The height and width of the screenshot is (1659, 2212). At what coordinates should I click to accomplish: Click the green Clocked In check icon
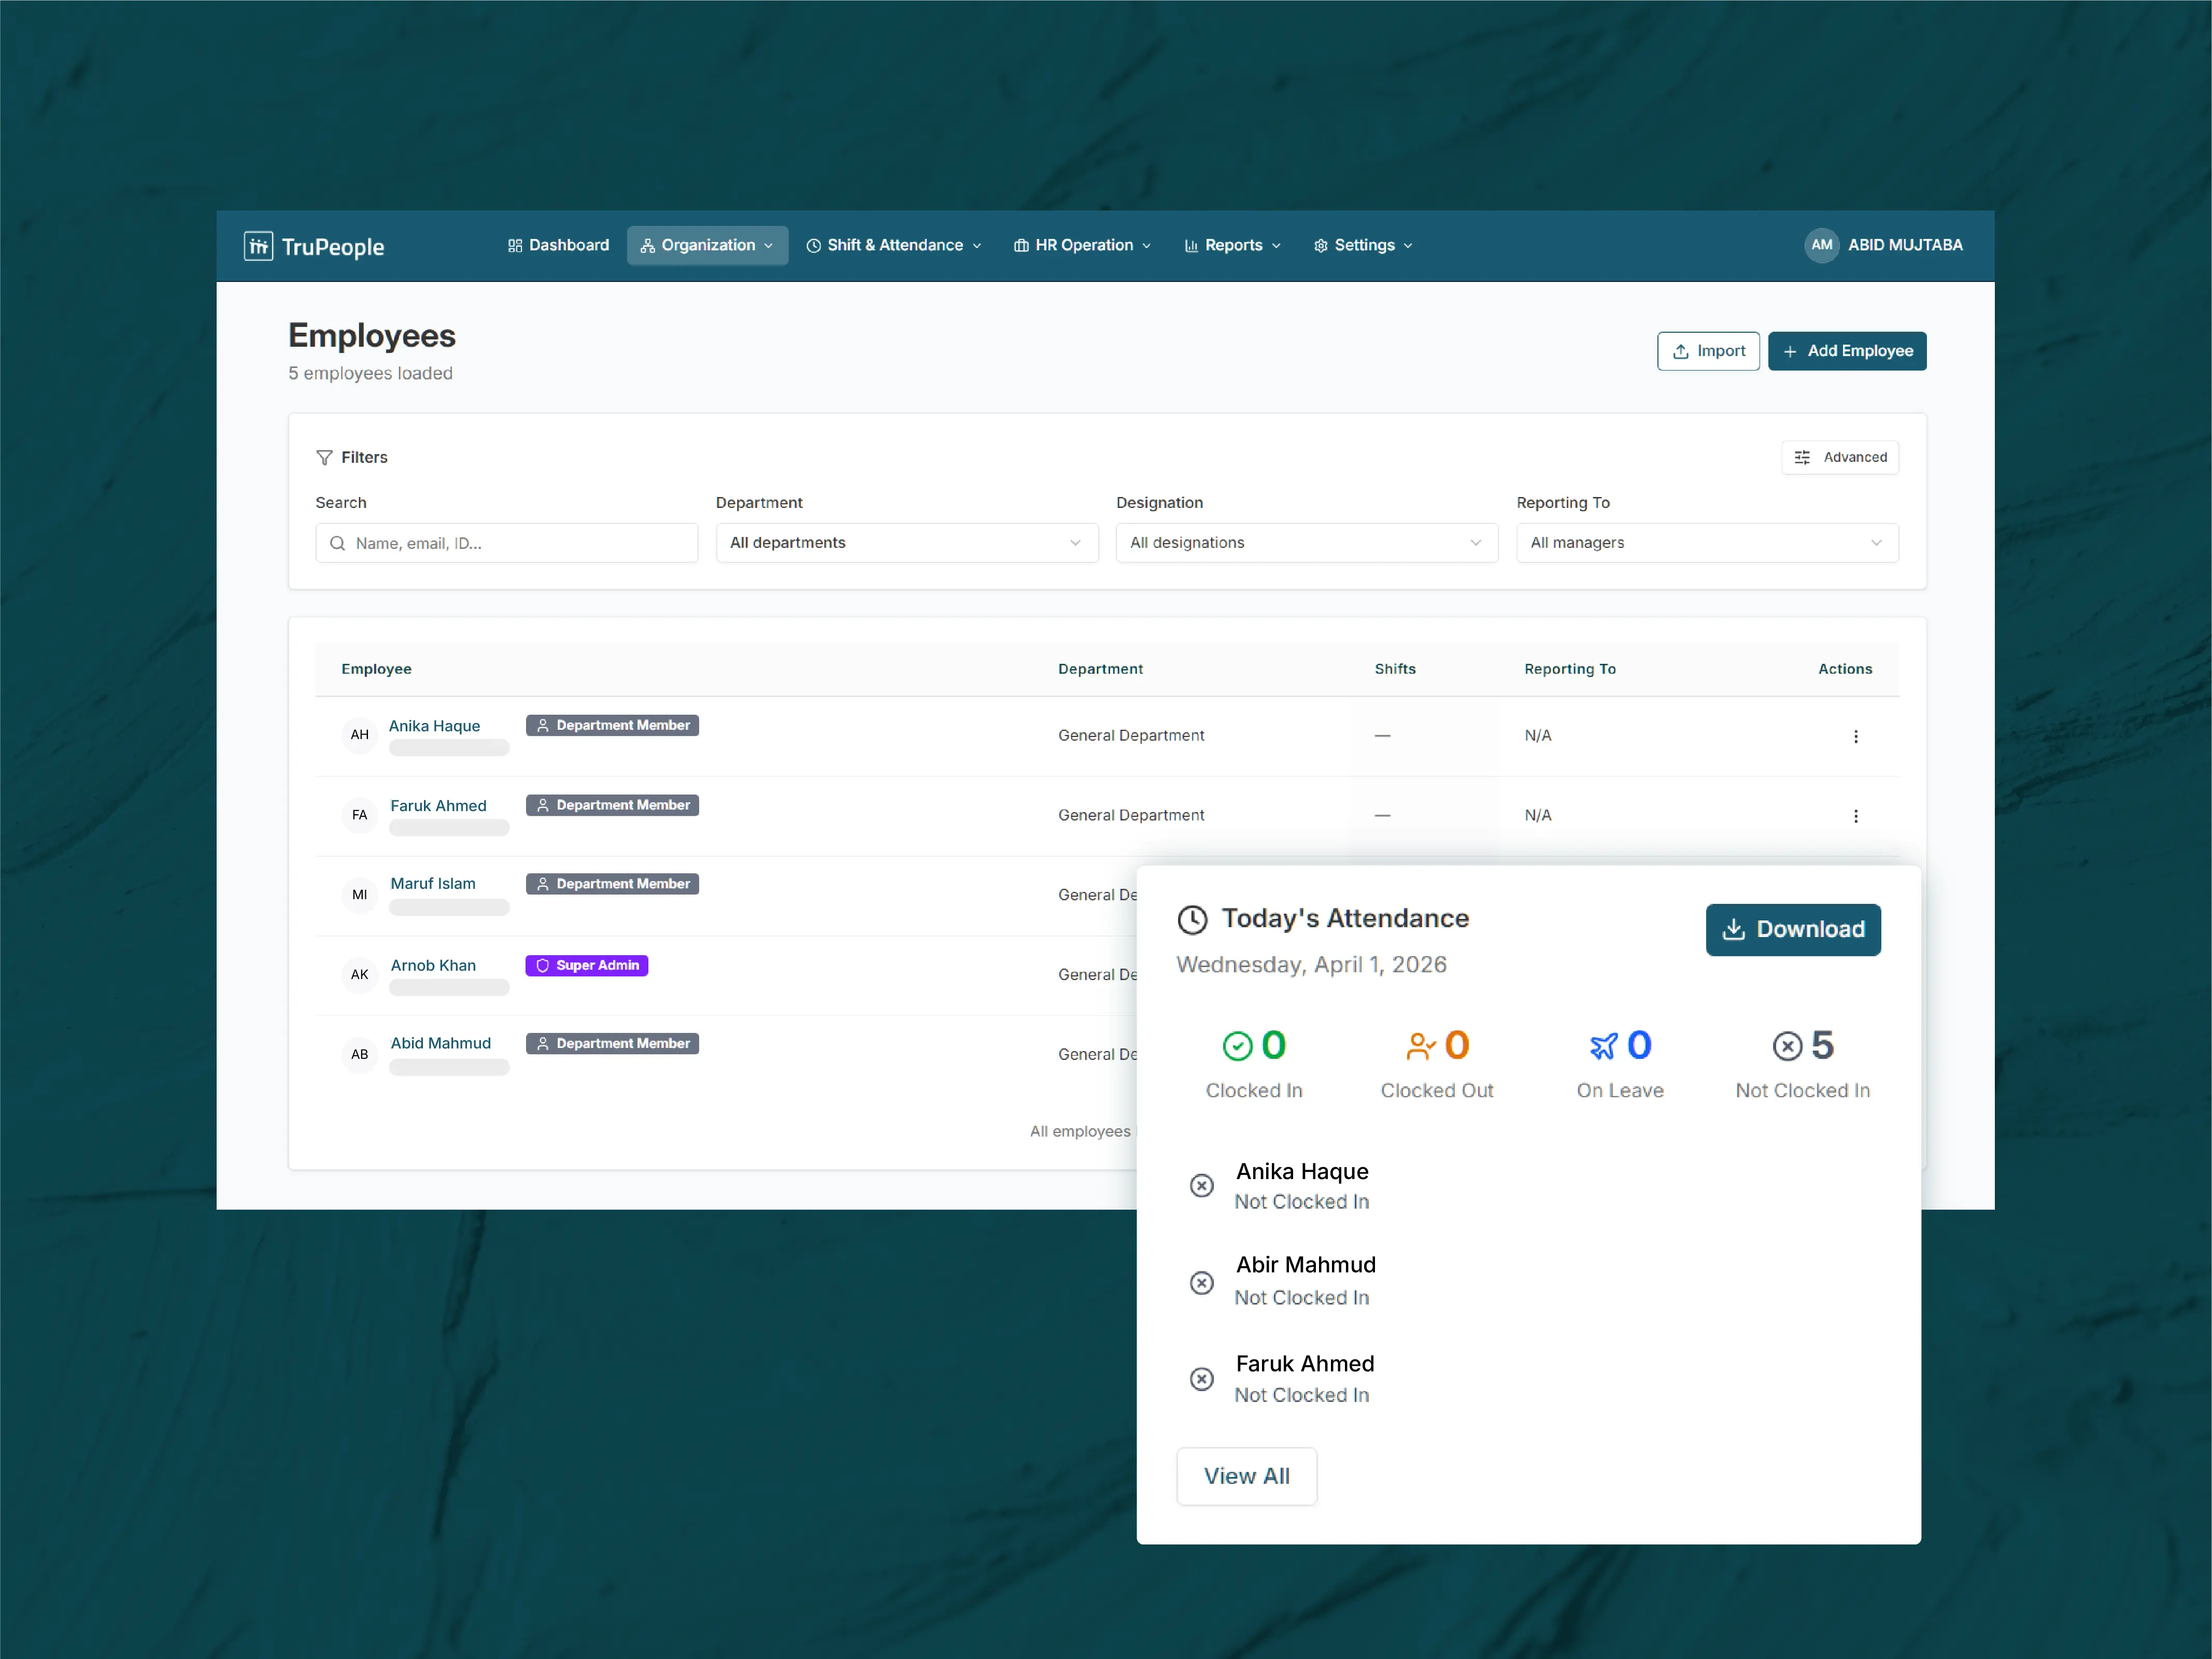(x=1238, y=1046)
